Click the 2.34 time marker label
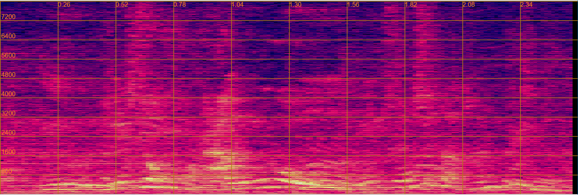The image size is (578, 195). pos(527,4)
